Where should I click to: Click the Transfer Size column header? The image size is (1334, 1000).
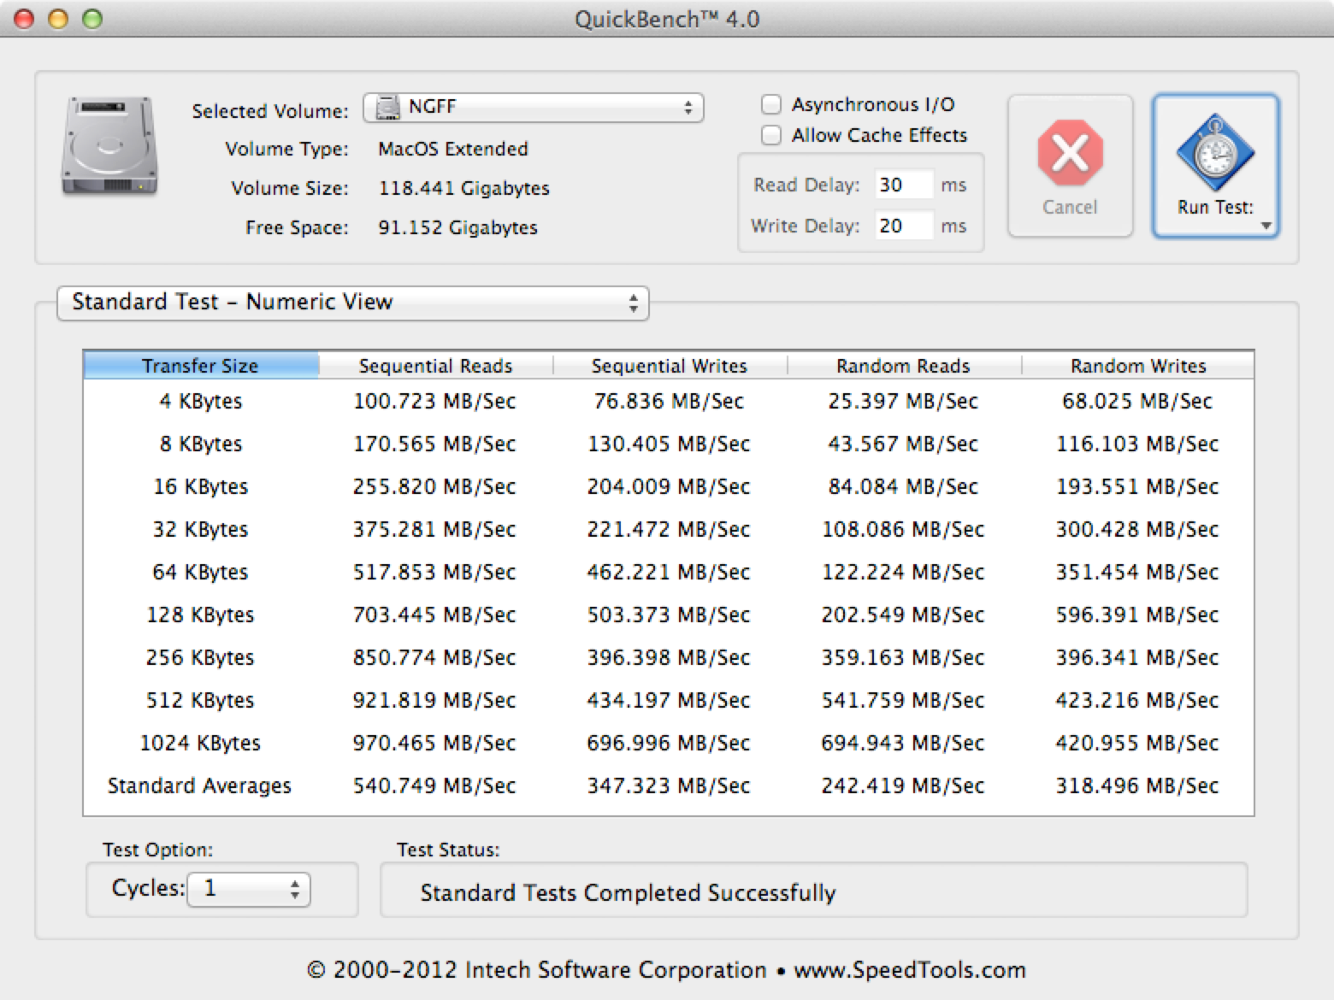(200, 366)
